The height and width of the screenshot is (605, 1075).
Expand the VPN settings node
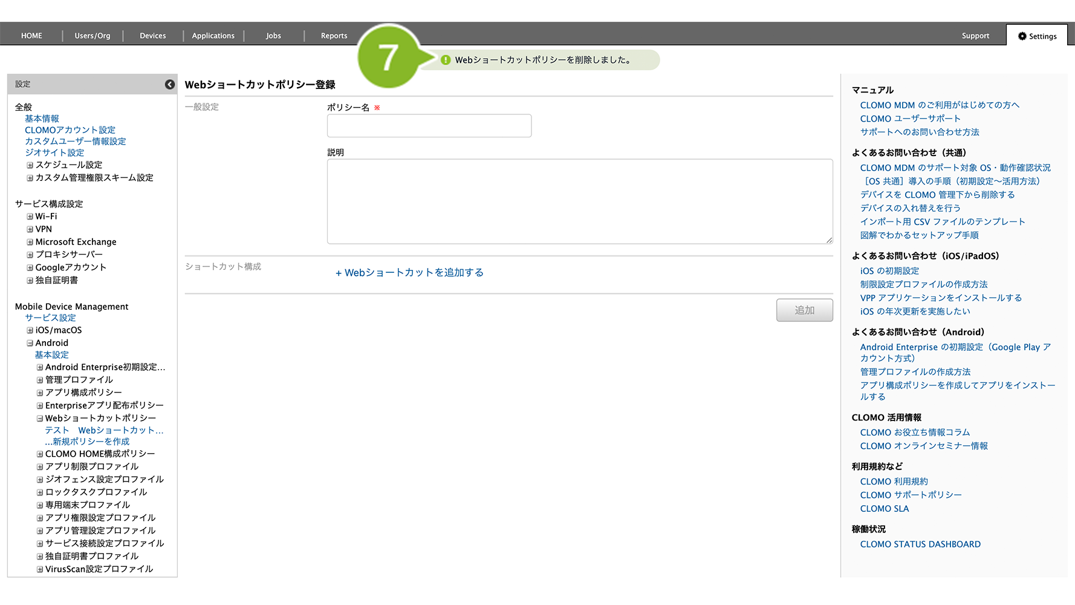(30, 229)
